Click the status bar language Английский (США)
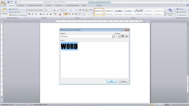 click(x=40, y=105)
